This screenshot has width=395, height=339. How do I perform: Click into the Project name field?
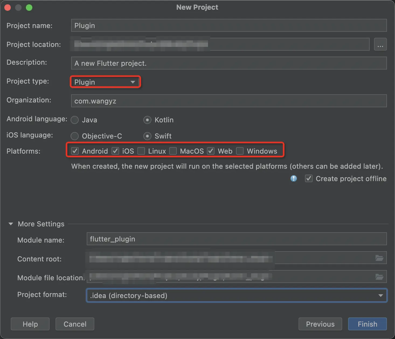(x=229, y=26)
